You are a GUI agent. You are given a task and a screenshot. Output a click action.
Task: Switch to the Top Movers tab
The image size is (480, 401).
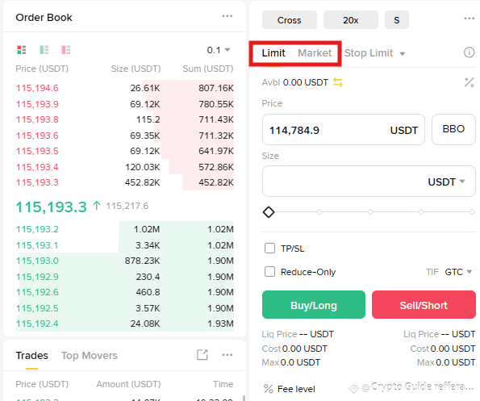point(90,355)
